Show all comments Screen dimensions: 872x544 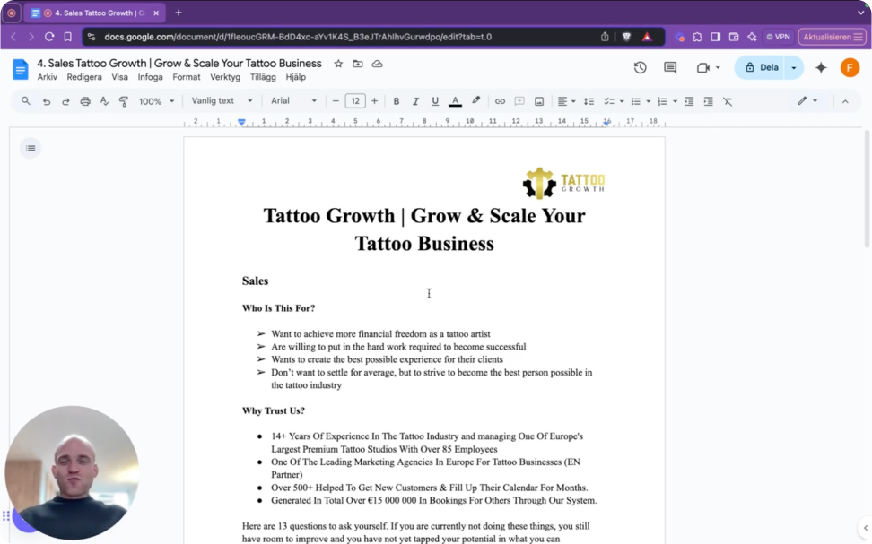coord(670,68)
